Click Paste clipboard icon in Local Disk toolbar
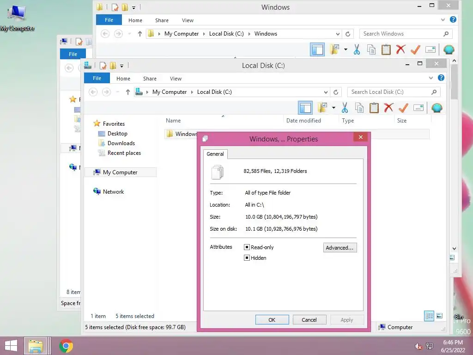Image resolution: width=473 pixels, height=355 pixels. [374, 108]
